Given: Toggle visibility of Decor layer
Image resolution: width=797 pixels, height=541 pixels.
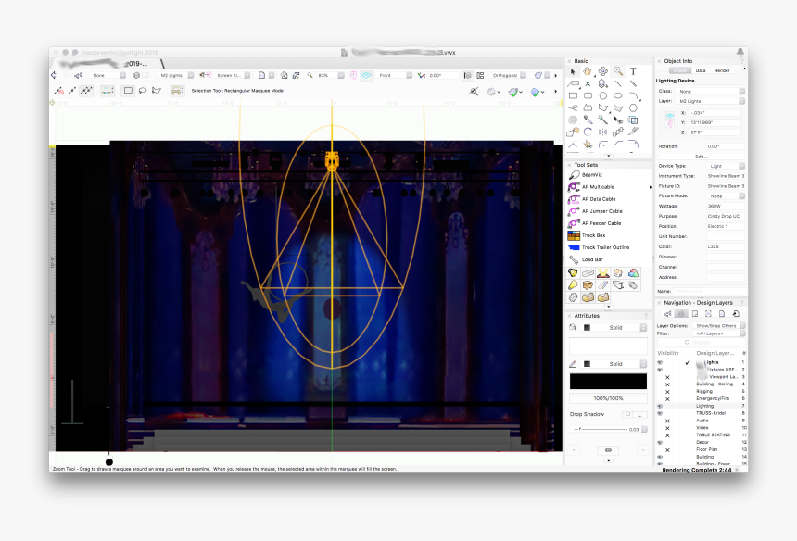Looking at the screenshot, I should tap(660, 443).
